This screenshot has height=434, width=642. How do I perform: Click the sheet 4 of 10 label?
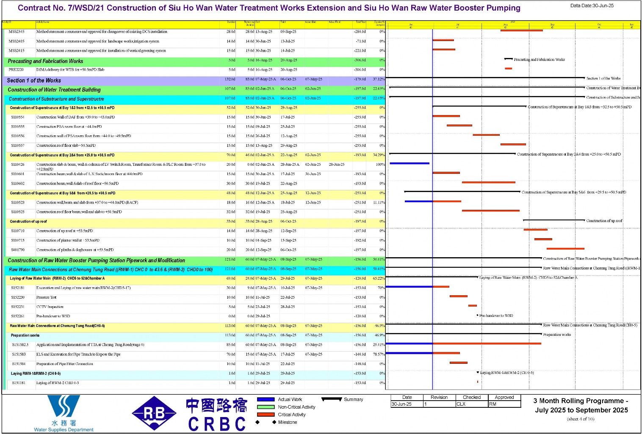point(581,419)
